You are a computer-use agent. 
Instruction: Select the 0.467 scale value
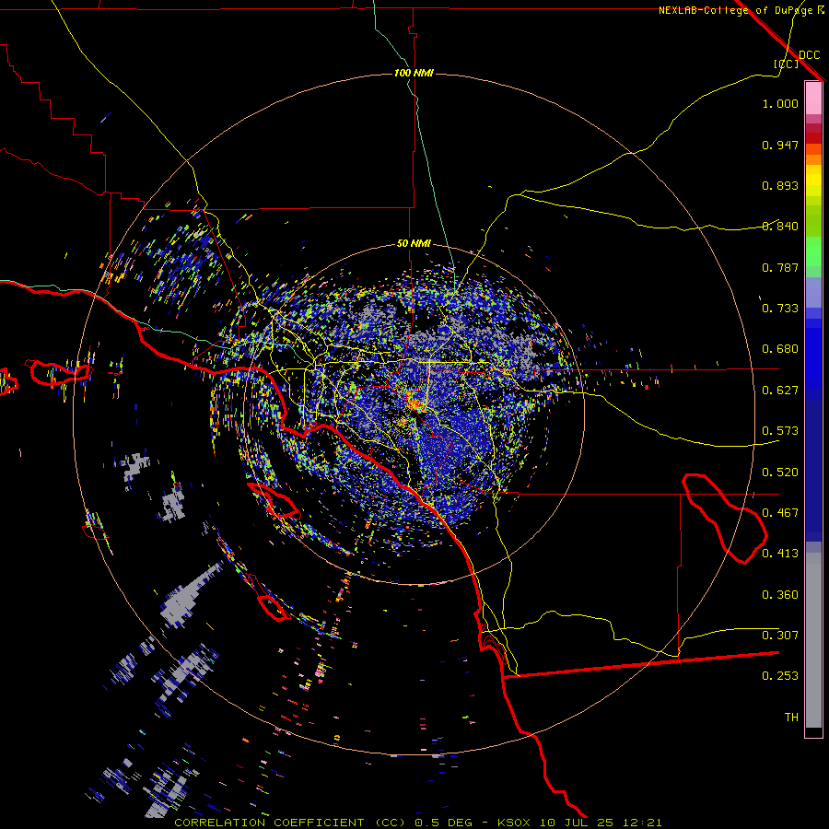(780, 513)
